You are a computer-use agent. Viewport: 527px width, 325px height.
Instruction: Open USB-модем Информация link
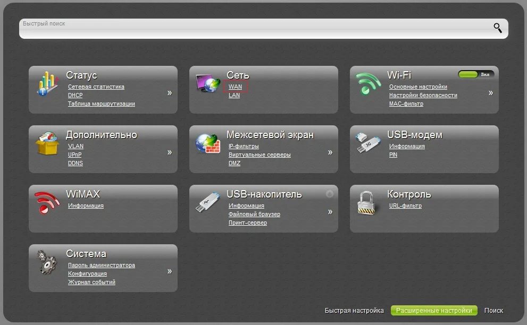tap(407, 146)
